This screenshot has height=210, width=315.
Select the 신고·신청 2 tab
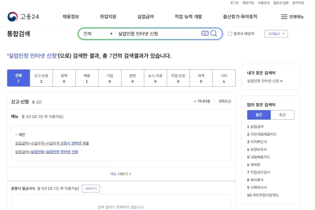41,78
